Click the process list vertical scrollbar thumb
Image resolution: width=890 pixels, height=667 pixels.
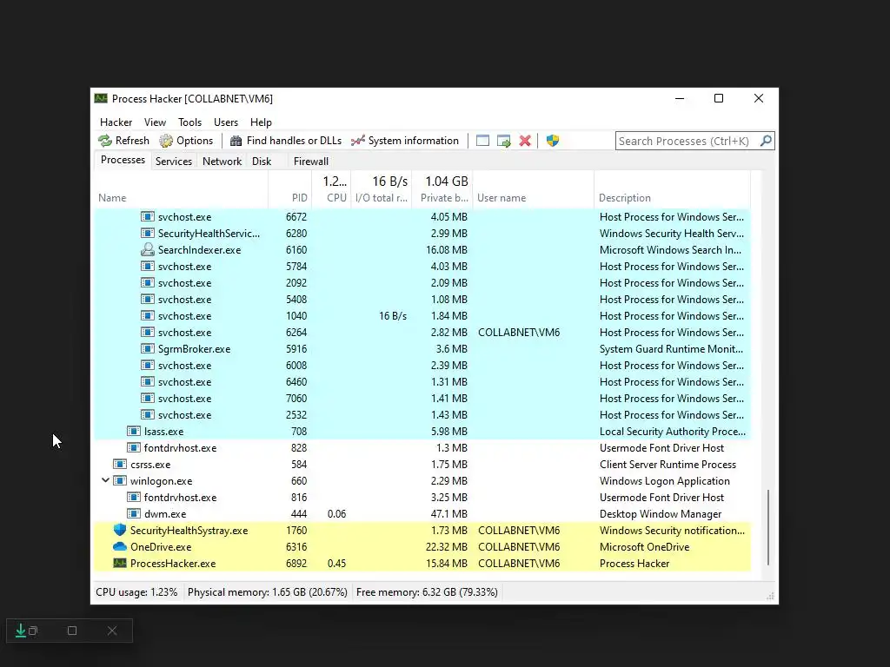click(x=768, y=527)
